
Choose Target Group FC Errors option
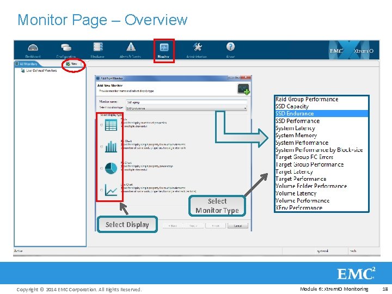(304, 157)
